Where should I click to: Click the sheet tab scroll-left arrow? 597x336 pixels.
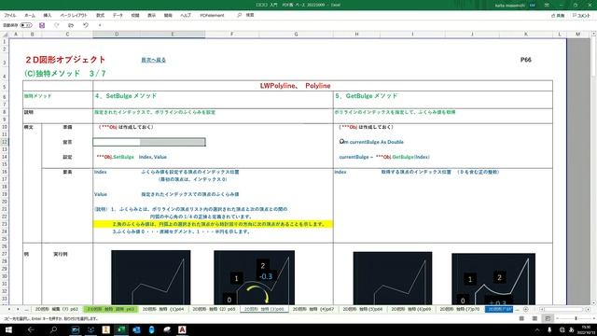pos(9,309)
